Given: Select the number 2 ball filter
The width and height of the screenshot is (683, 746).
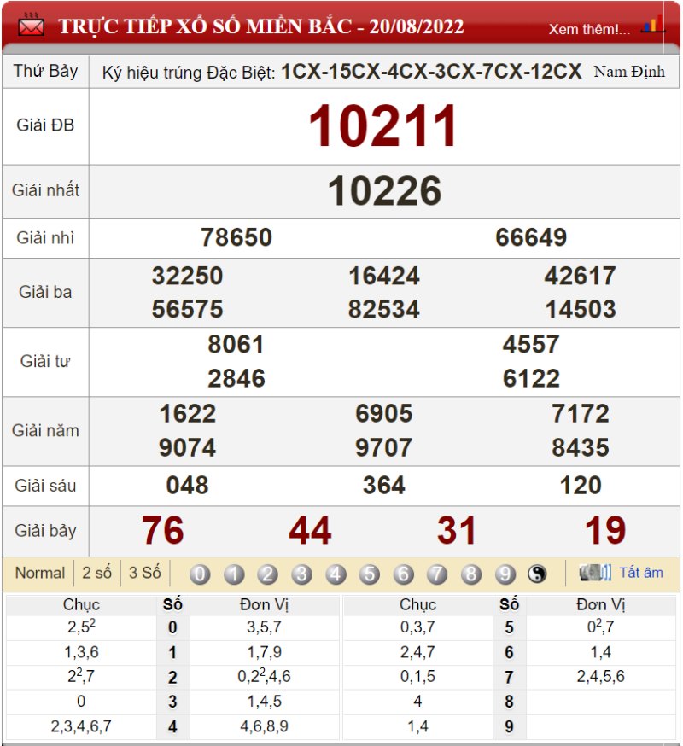Looking at the screenshot, I should click(267, 574).
